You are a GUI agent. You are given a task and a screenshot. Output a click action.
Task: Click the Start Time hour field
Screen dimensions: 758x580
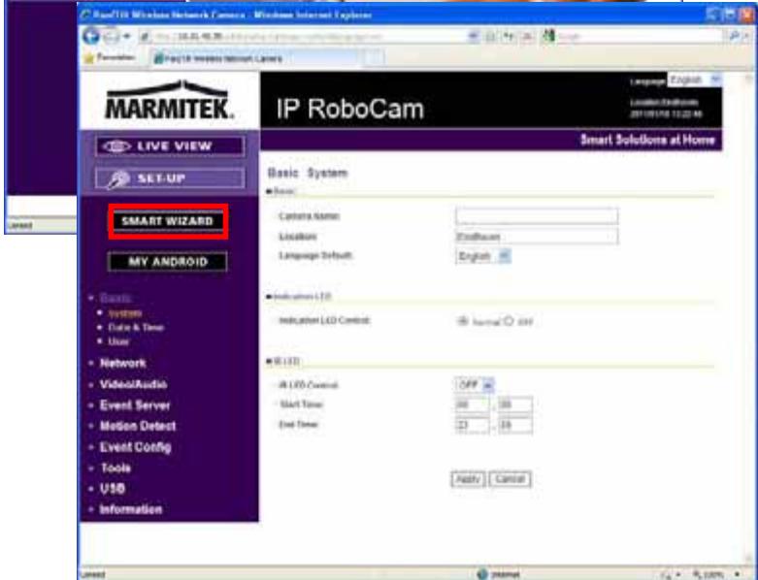coord(473,404)
